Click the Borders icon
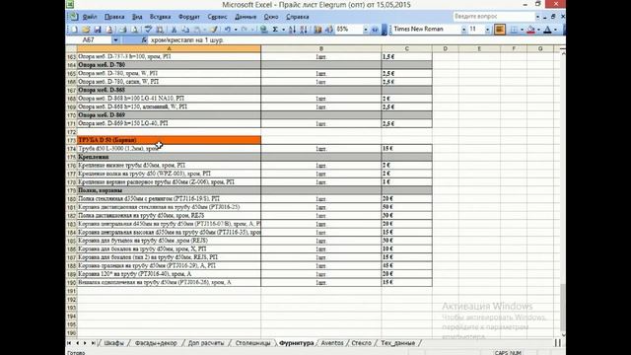 pyautogui.click(x=514, y=30)
